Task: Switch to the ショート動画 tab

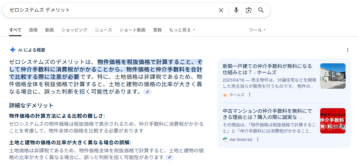Action: (x=132, y=30)
